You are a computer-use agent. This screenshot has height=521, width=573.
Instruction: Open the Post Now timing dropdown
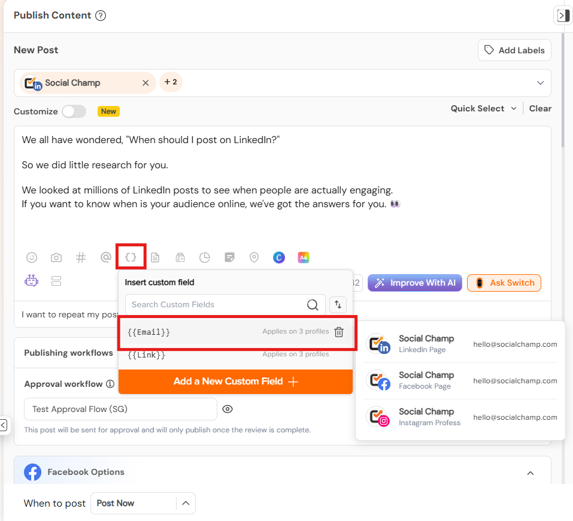pyautogui.click(x=143, y=504)
